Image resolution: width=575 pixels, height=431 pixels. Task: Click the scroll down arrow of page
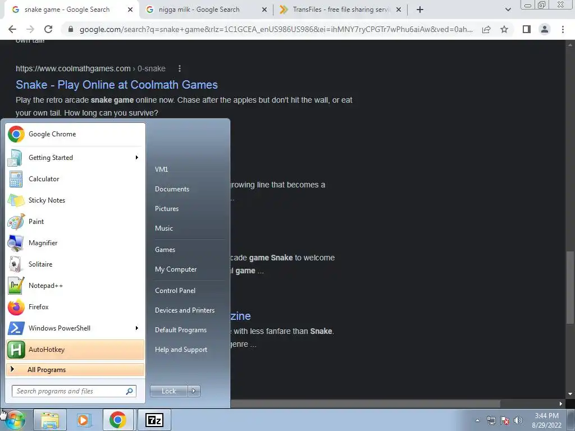[569, 394]
